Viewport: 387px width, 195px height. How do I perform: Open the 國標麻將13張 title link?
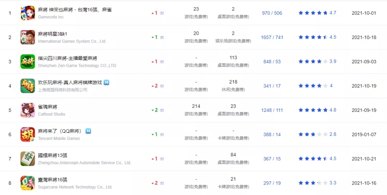click(x=53, y=156)
